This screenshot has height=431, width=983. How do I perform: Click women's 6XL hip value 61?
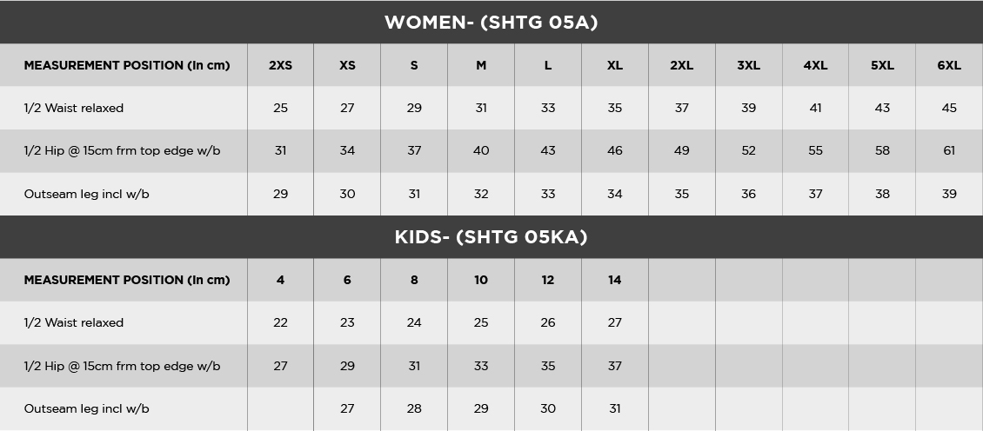(x=949, y=151)
